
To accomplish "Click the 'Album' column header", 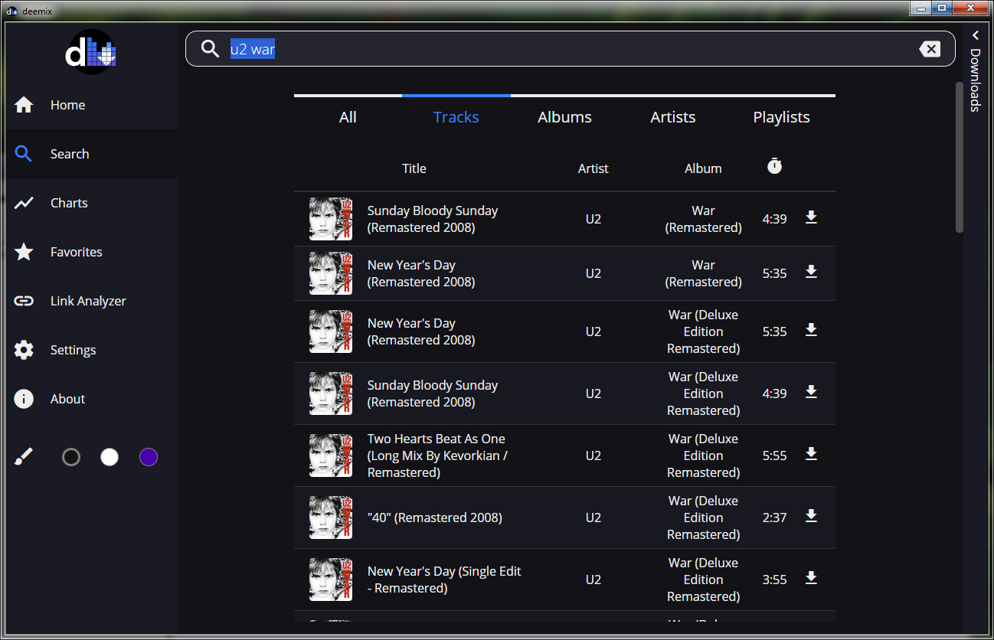I will tap(703, 168).
